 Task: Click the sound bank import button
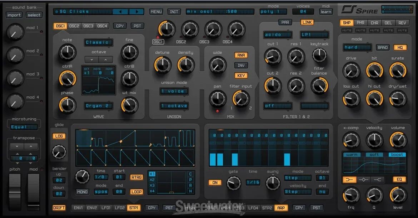(x=14, y=15)
